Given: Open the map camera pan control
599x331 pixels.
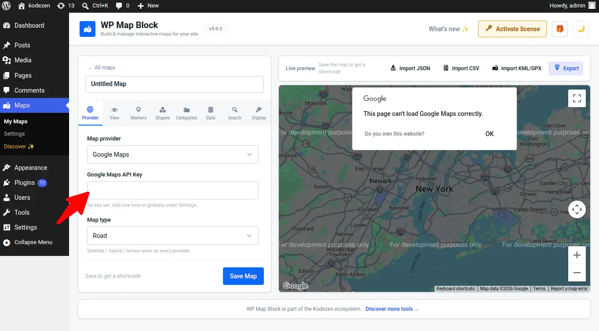Looking at the screenshot, I should [x=577, y=209].
